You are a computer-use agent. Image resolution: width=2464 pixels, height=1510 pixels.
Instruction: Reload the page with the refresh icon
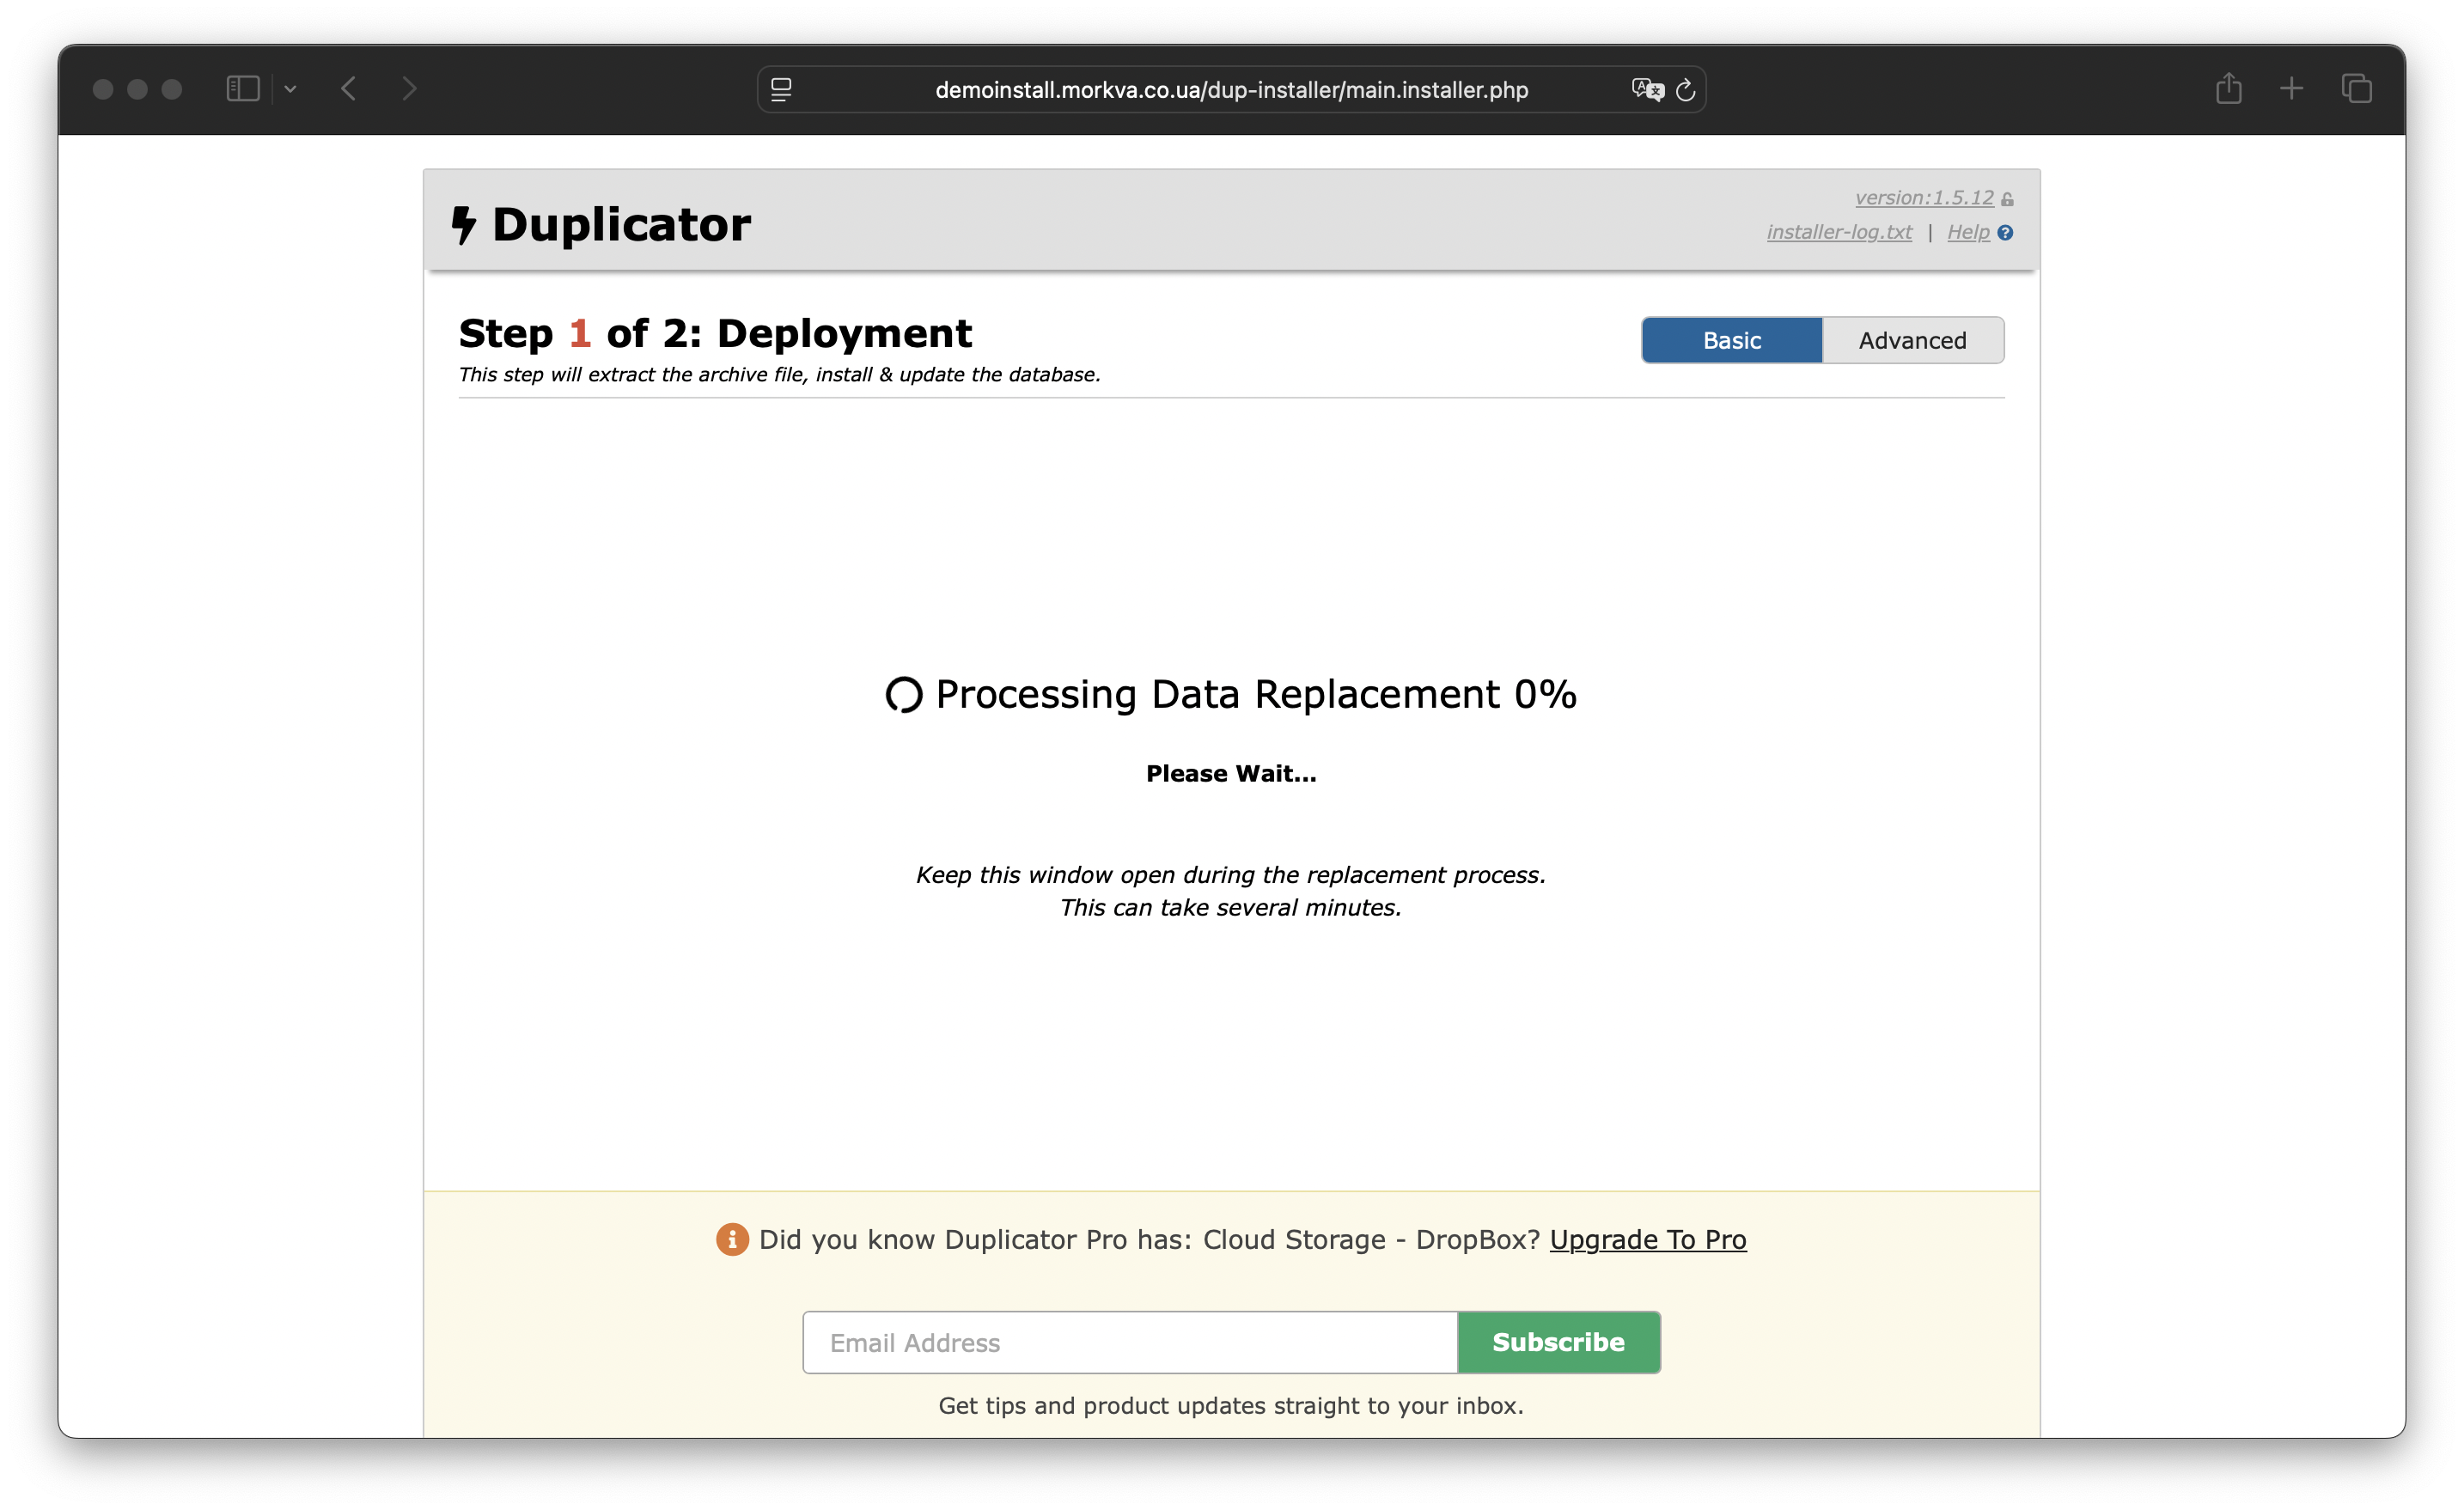tap(1685, 90)
